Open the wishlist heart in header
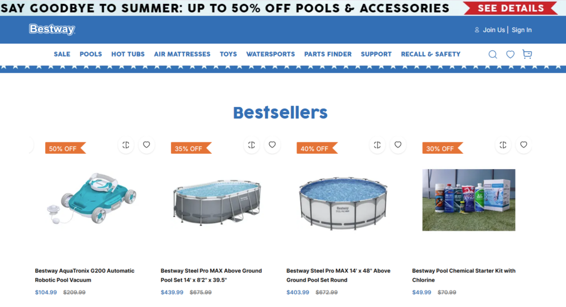Viewport: 566px width, 307px height. click(510, 54)
